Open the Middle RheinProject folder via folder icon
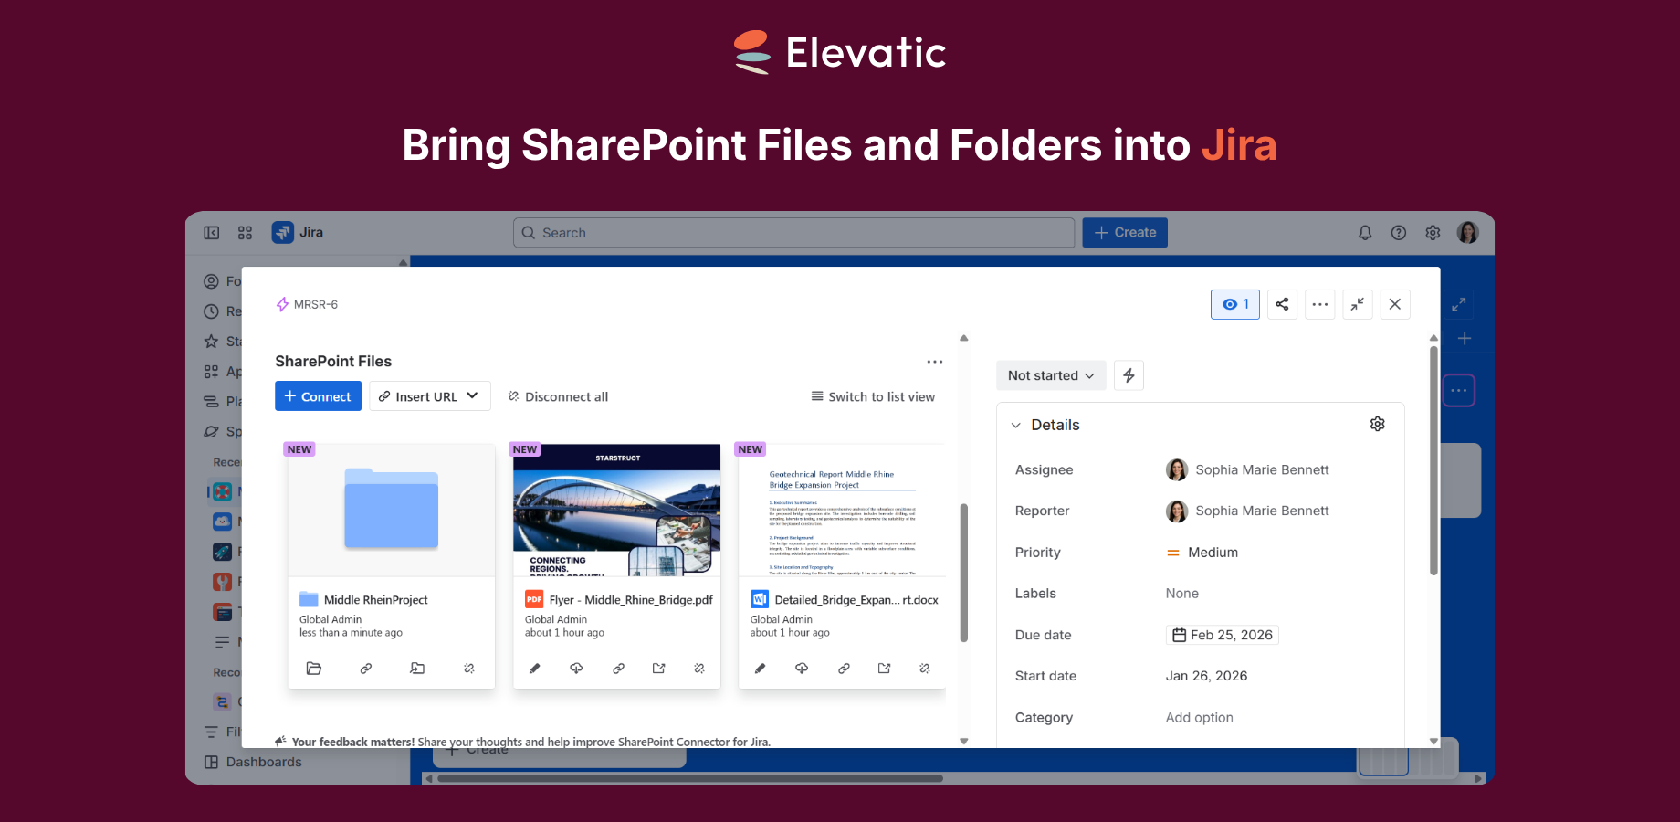Image resolution: width=1680 pixels, height=822 pixels. (x=314, y=668)
